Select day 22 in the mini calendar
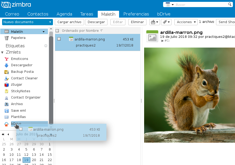235x165 pixels. [x=50, y=160]
